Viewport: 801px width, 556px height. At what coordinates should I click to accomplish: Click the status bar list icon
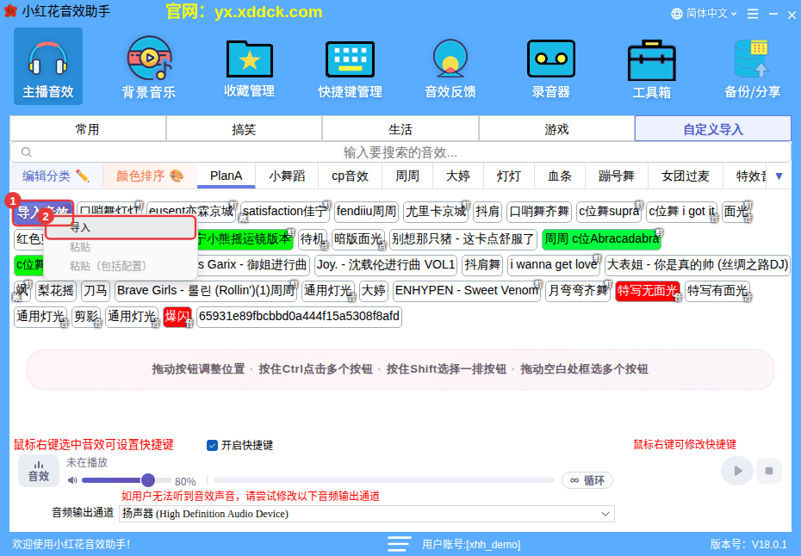tap(399, 544)
